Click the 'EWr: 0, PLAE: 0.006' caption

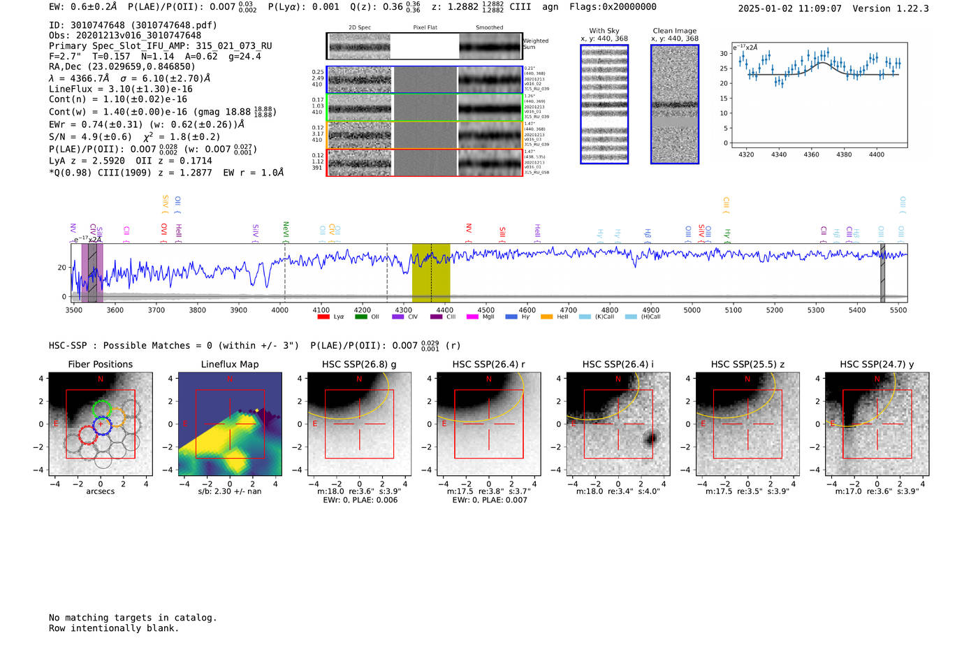coord(360,500)
